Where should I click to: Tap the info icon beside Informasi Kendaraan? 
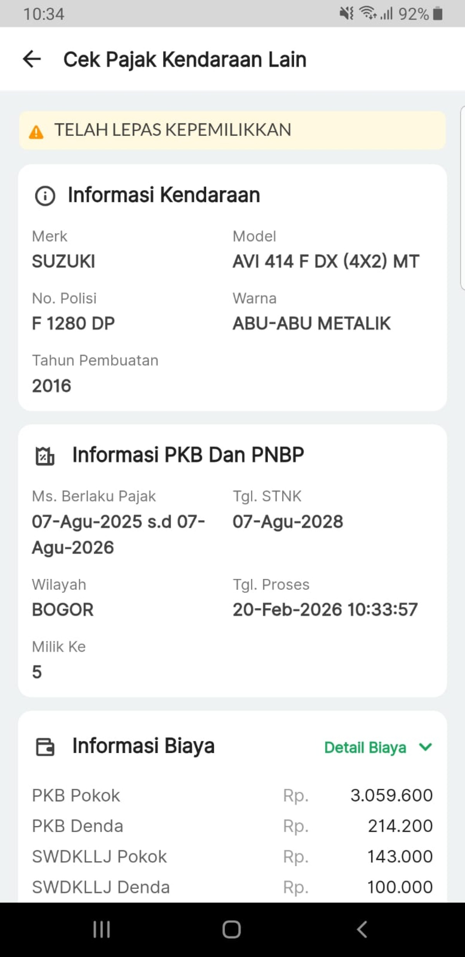click(45, 195)
